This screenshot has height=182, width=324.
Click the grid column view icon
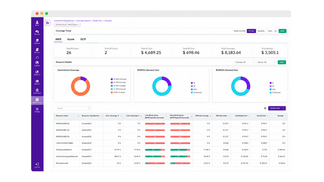point(265,108)
